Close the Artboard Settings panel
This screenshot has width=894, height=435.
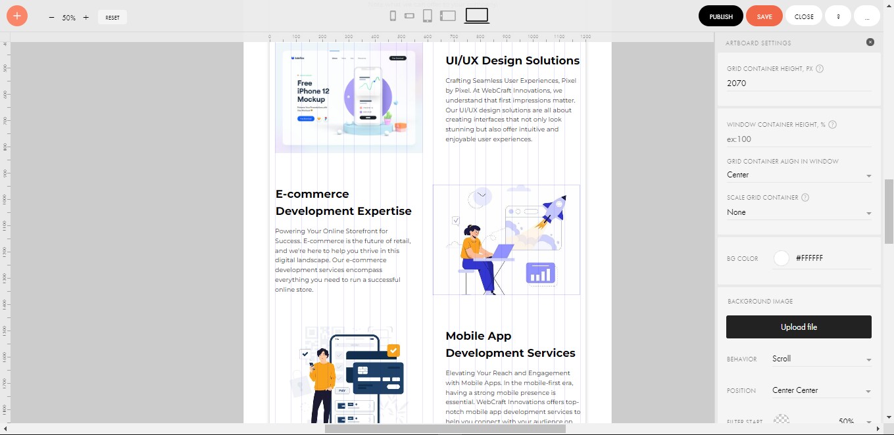(x=870, y=42)
